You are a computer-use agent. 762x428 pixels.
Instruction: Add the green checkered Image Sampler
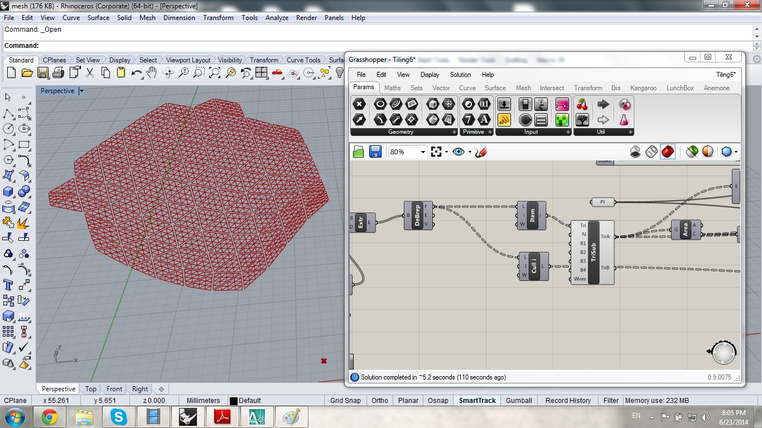[x=562, y=119]
